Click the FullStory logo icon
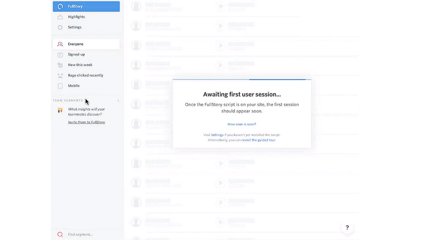This screenshot has height=240, width=440. coord(60,6)
